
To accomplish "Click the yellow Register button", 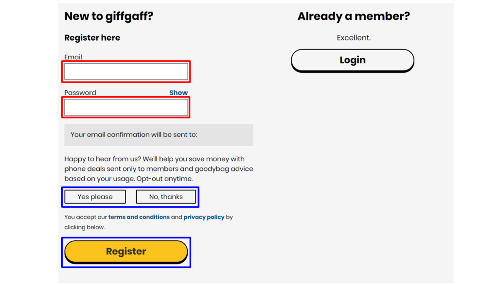I will coord(126,251).
